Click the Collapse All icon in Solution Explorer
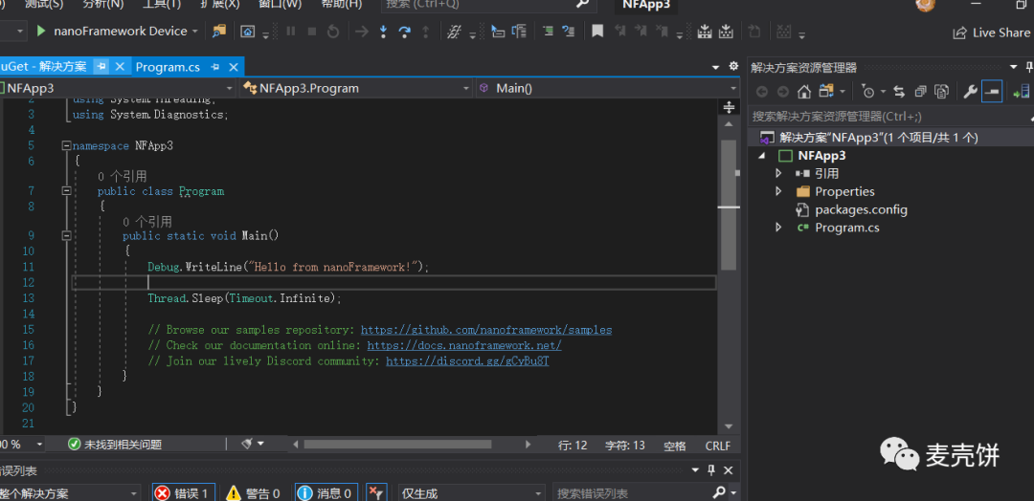The width and height of the screenshot is (1034, 501). [920, 92]
